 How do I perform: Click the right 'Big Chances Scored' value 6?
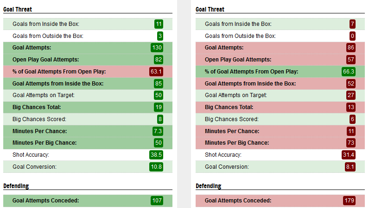point(352,119)
